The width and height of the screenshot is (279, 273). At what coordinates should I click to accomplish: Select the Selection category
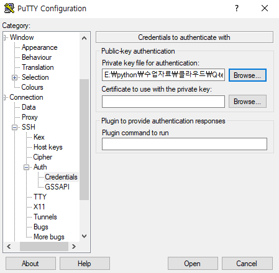tap(35, 77)
